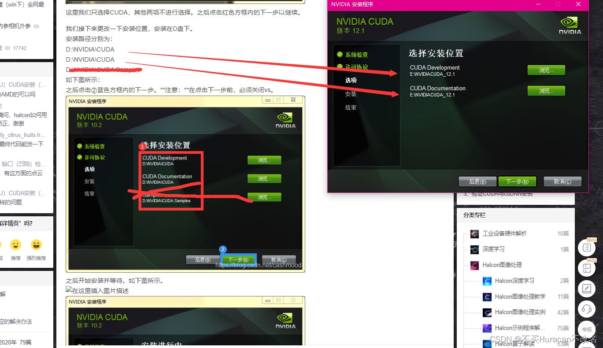
Task: Open the Halcon图像处理实例 category link
Action: [x=520, y=312]
